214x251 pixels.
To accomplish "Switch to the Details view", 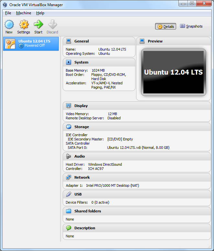I will coord(165,26).
